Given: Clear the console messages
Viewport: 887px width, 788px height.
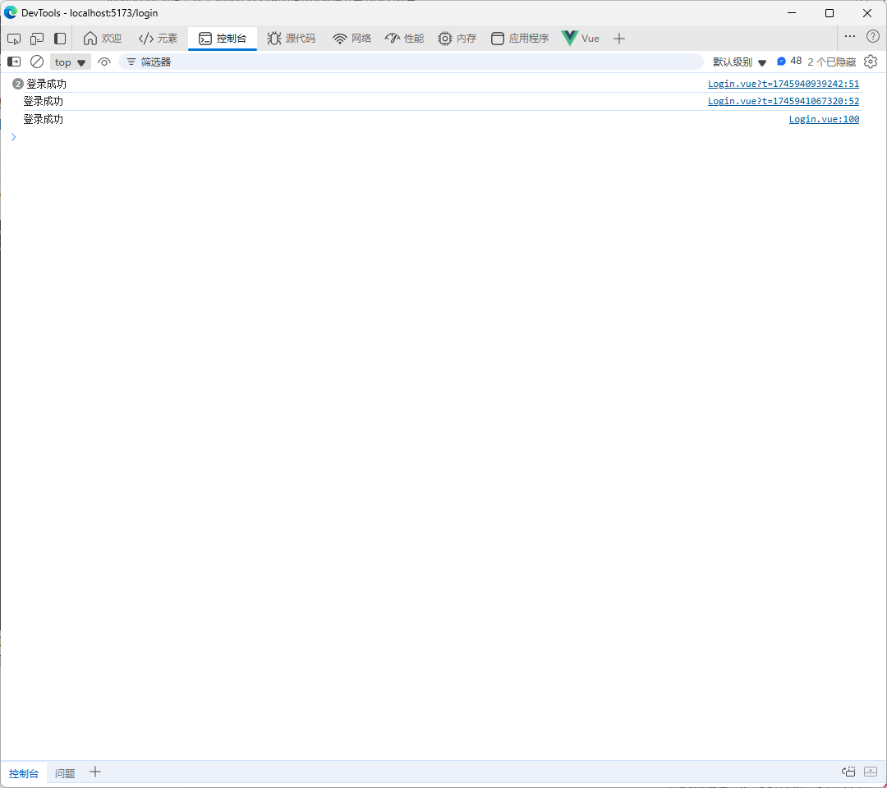Looking at the screenshot, I should coord(36,62).
